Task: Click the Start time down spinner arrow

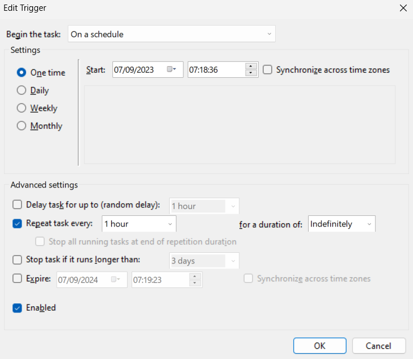Action: click(251, 73)
